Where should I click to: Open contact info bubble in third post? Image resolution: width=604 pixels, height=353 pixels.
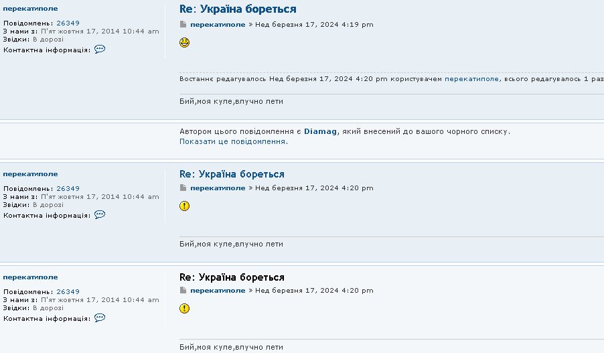[100, 317]
